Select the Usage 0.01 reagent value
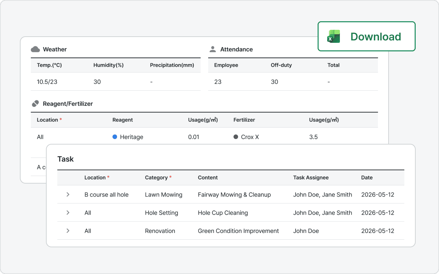The image size is (439, 274). (194, 137)
